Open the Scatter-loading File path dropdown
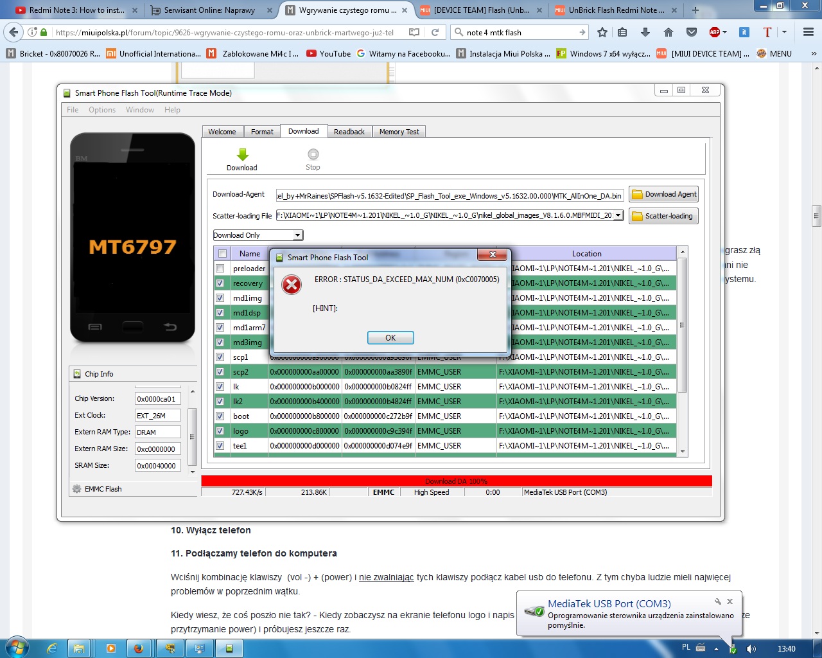Viewport: 822px width, 658px height. 618,216
